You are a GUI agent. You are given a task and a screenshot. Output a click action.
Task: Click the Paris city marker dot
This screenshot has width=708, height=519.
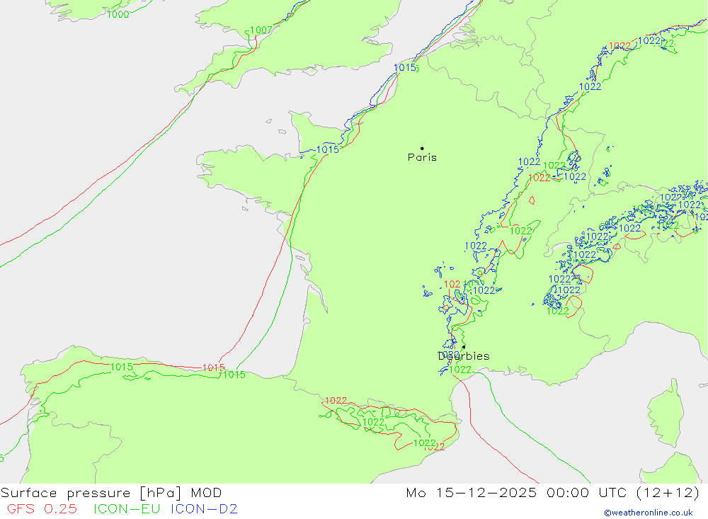pyautogui.click(x=422, y=148)
